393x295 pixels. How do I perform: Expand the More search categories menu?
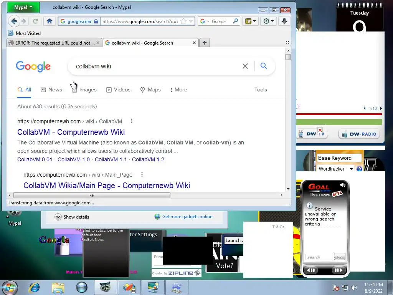179,90
